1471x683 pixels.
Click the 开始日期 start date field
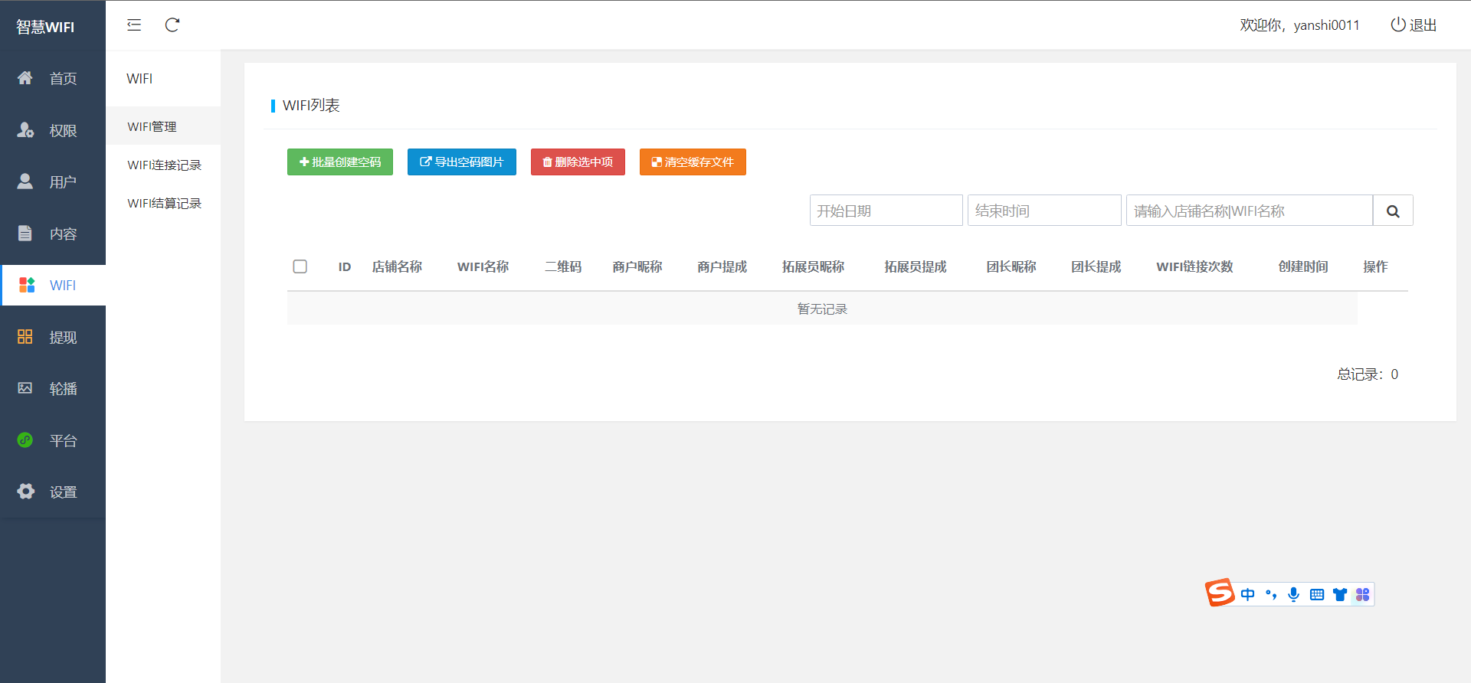(x=886, y=211)
